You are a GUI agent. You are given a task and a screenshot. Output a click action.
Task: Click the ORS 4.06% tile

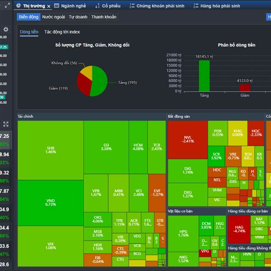click(x=98, y=220)
